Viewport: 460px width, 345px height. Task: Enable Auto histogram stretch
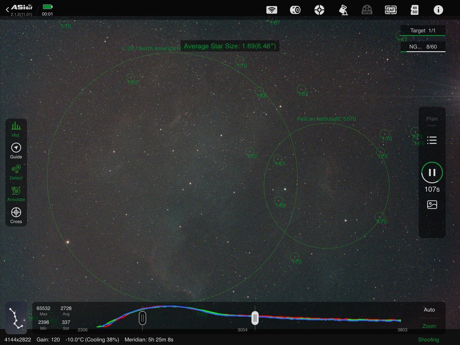(429, 310)
